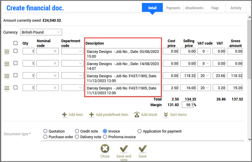Click the Add predefined item plus icon
Image resolution: width=252 pixels, height=162 pixels.
pos(91,114)
